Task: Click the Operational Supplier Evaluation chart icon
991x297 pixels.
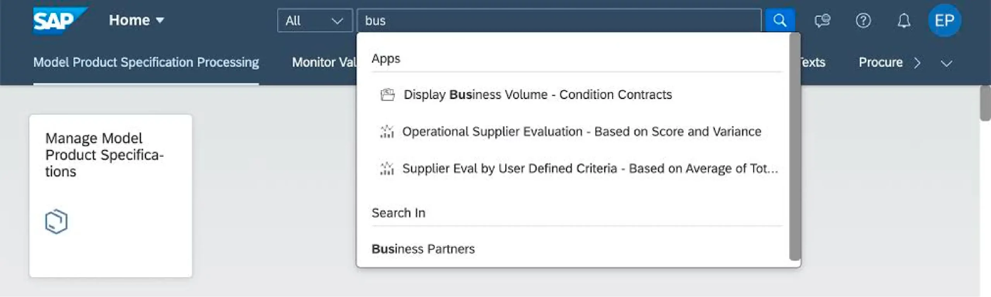Action: coord(387,132)
